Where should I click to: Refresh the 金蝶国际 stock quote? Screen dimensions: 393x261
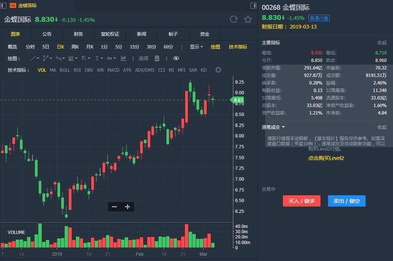coord(234,20)
